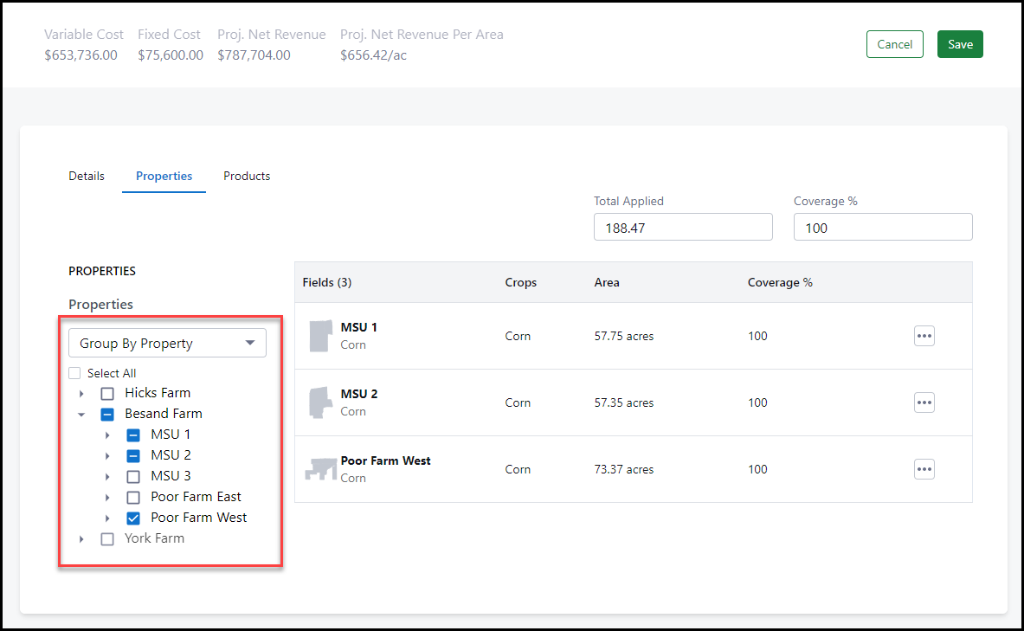Click the MSU 1 field shape thumbnail
The height and width of the screenshot is (631, 1024).
point(320,336)
